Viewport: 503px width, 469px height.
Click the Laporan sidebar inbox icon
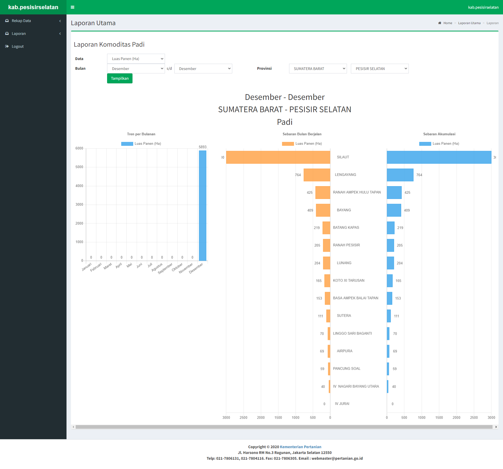[7, 34]
